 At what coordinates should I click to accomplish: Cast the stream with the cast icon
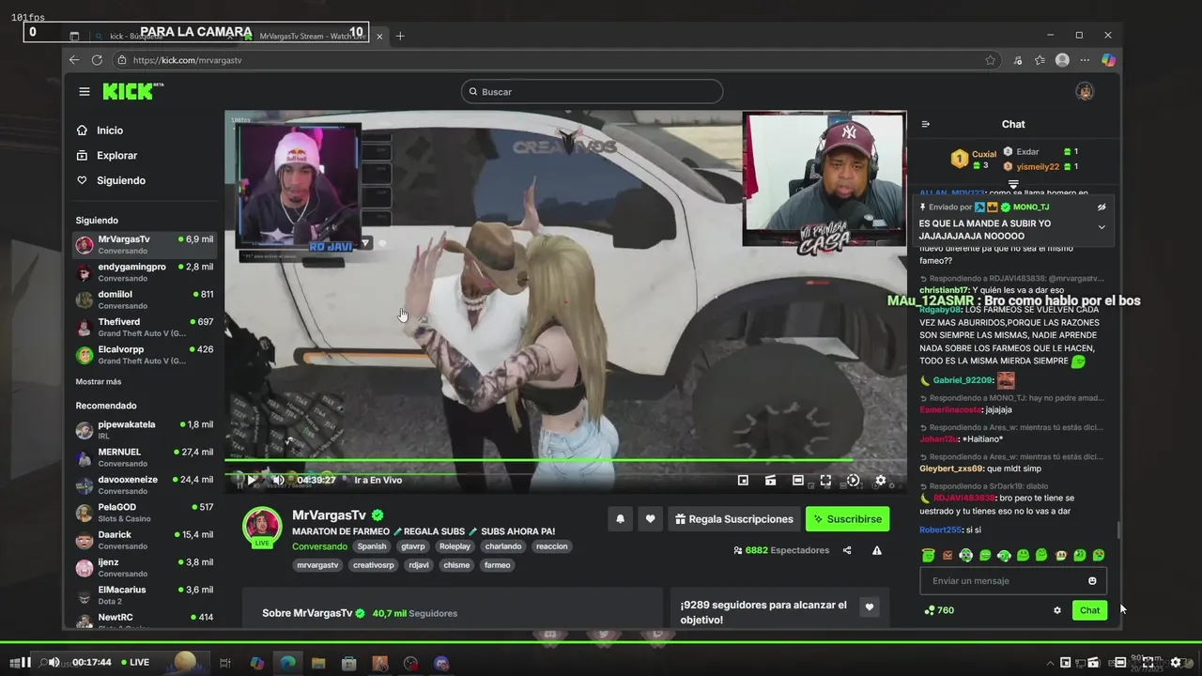(770, 480)
